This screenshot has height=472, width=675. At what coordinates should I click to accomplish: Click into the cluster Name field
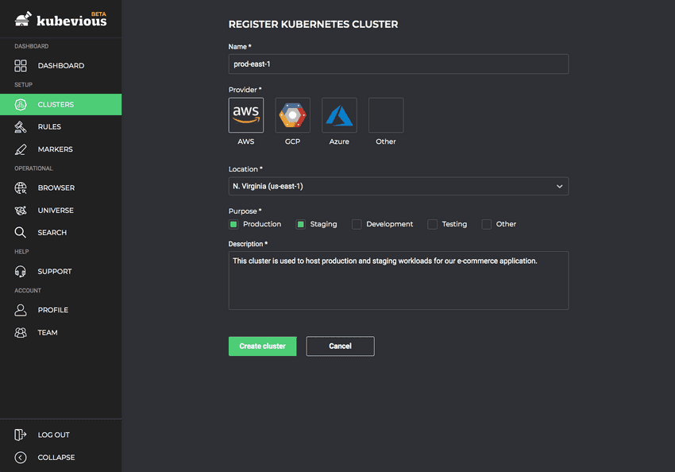click(398, 64)
